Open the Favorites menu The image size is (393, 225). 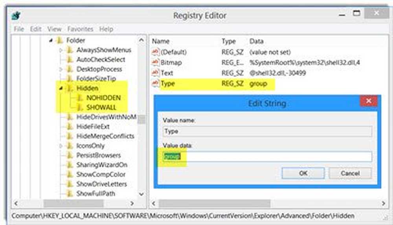[80, 29]
